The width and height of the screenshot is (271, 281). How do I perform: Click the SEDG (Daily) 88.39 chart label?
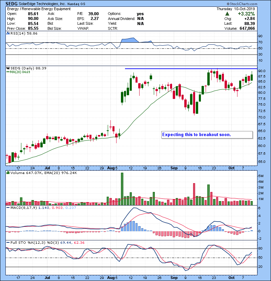28,68
